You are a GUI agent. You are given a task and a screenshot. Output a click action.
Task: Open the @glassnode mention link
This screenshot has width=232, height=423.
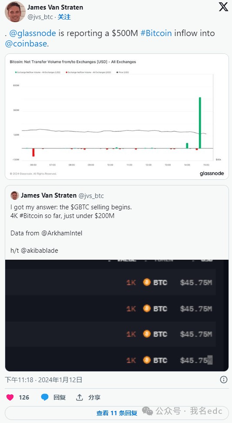click(x=33, y=33)
